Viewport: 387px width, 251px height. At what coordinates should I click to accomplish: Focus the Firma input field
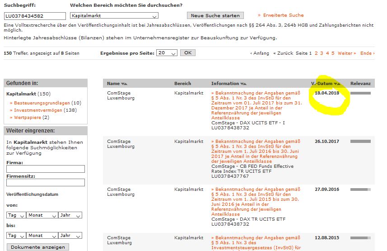pos(46,169)
